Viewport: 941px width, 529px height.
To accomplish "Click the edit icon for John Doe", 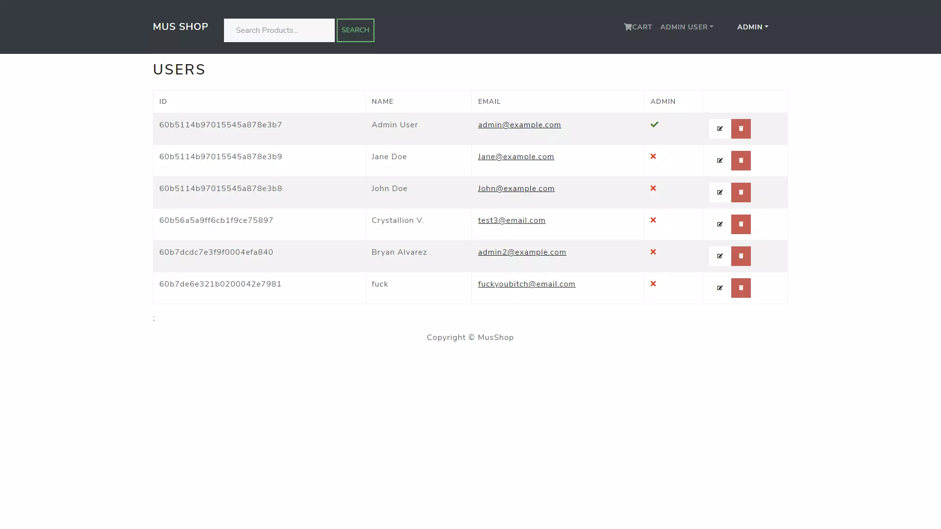I will point(720,192).
